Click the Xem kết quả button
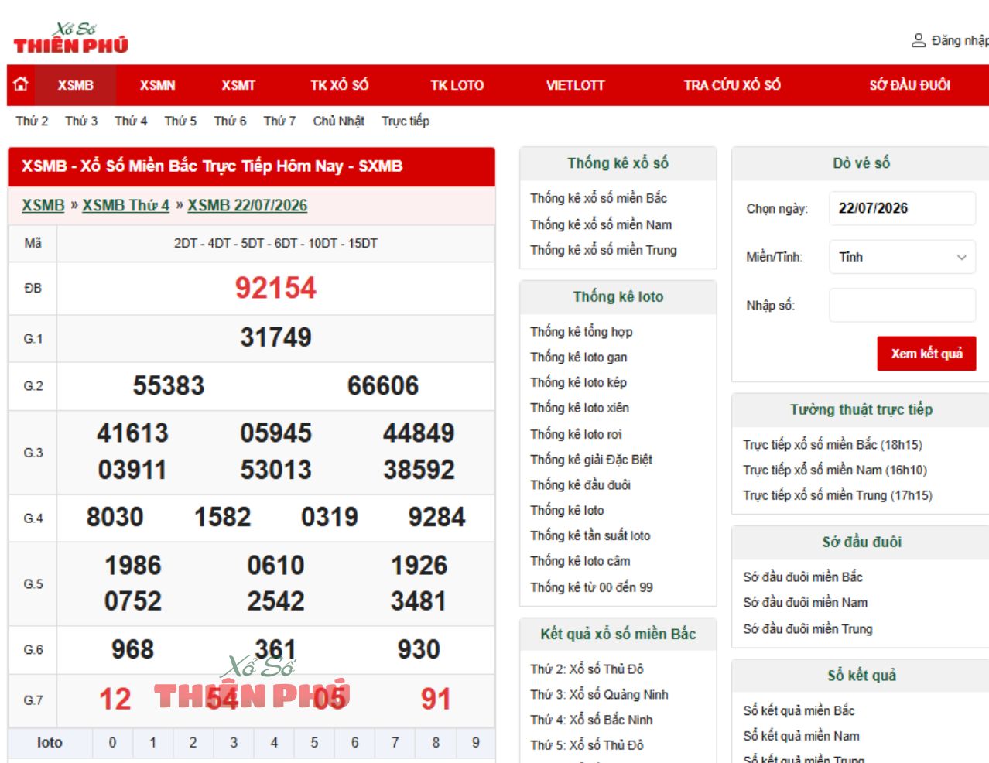The height and width of the screenshot is (763, 989). pyautogui.click(x=926, y=354)
